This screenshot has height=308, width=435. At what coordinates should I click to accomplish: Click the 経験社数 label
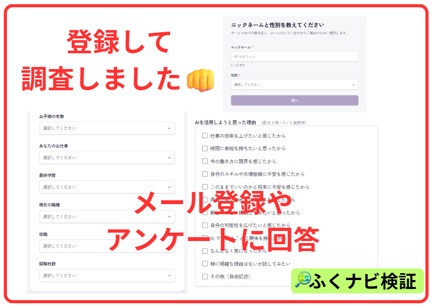point(48,264)
